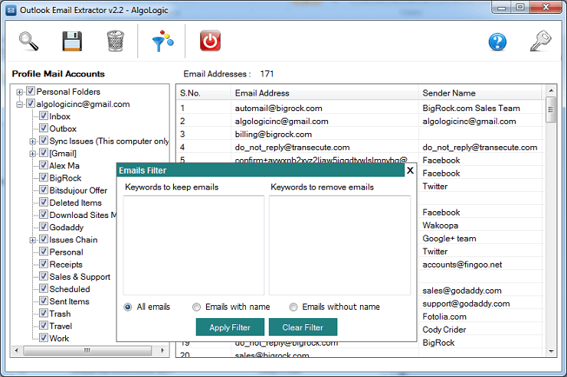Click the Cody Crider sender name
567x377 pixels.
[x=444, y=330]
